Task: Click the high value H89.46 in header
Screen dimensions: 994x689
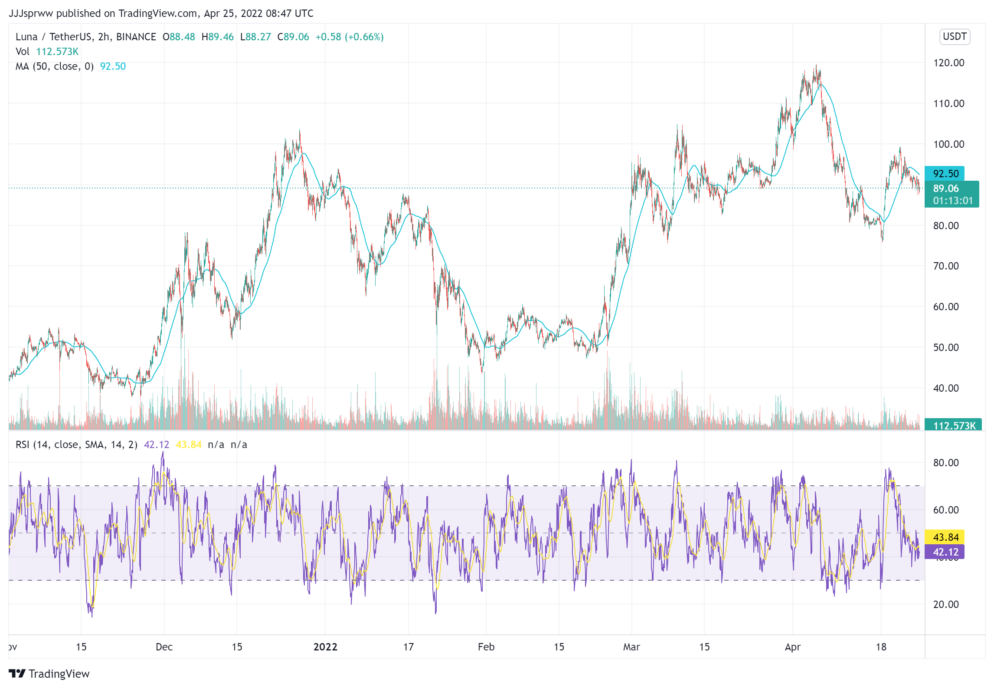Action: pos(218,37)
